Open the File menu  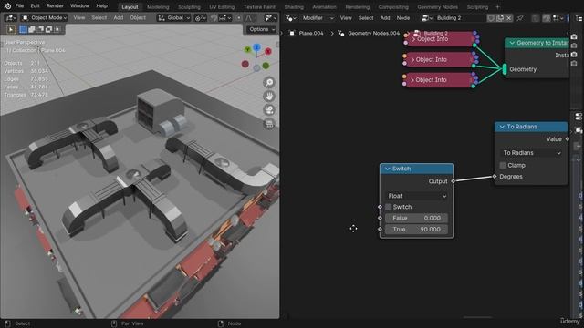tap(19, 6)
